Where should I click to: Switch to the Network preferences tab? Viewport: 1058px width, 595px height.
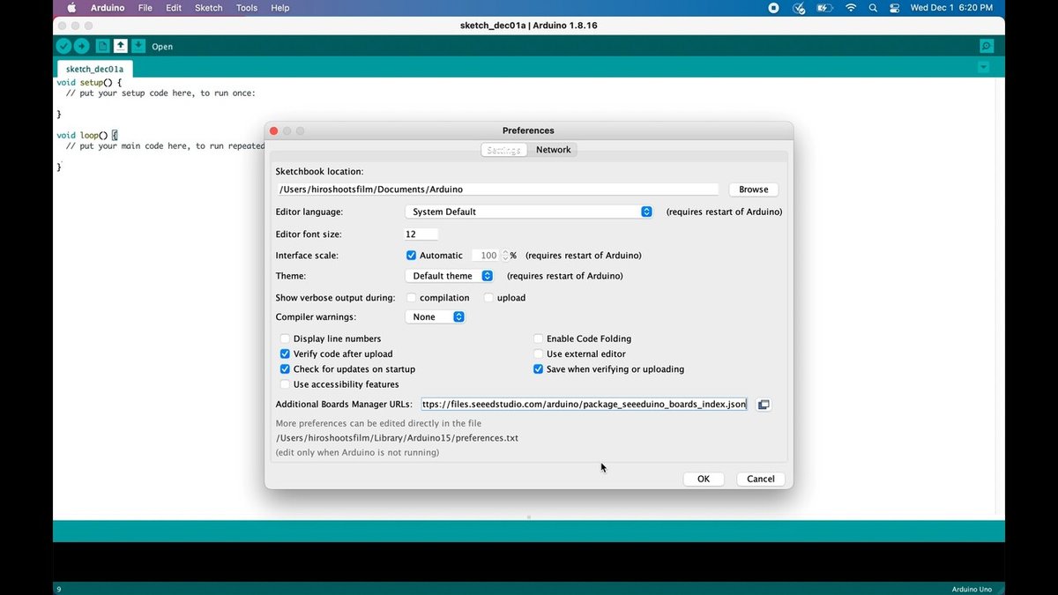coord(553,150)
